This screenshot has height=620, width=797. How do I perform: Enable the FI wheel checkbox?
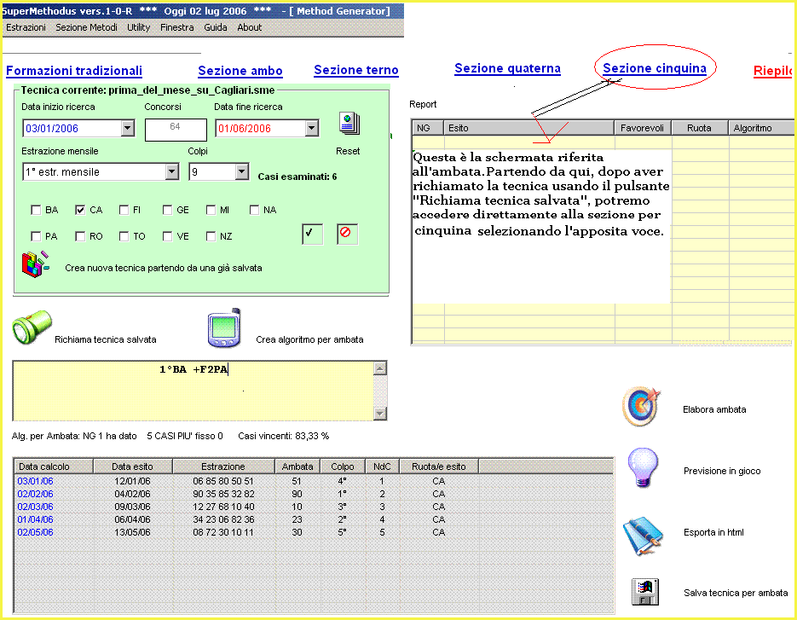[124, 210]
